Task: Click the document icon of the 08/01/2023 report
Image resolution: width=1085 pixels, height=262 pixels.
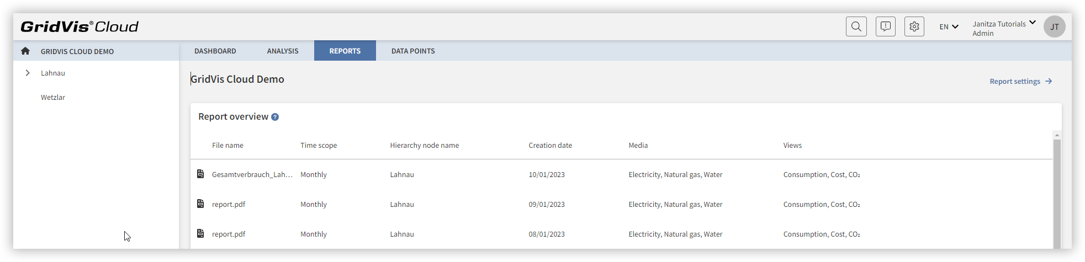Action: click(200, 234)
